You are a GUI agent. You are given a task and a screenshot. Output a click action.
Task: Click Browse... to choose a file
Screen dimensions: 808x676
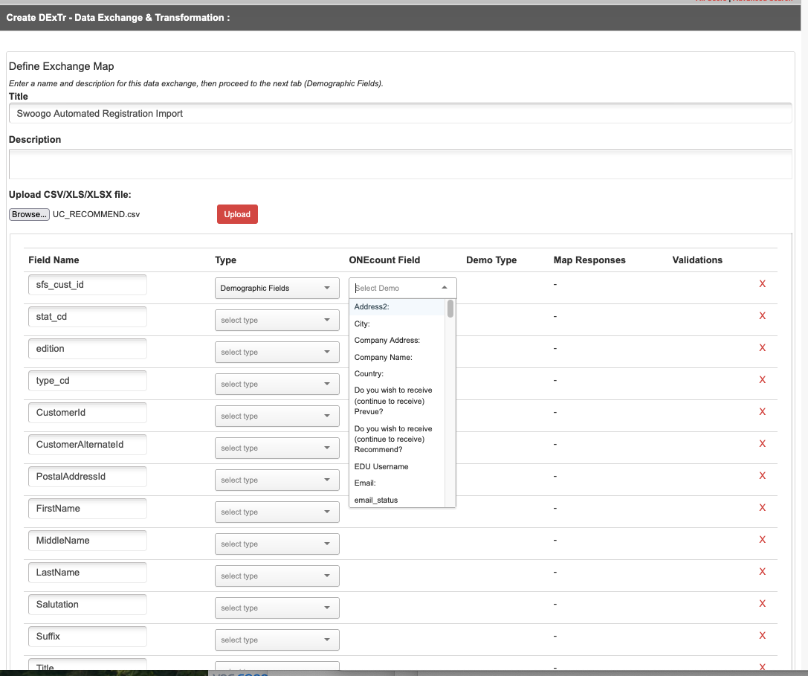[30, 214]
